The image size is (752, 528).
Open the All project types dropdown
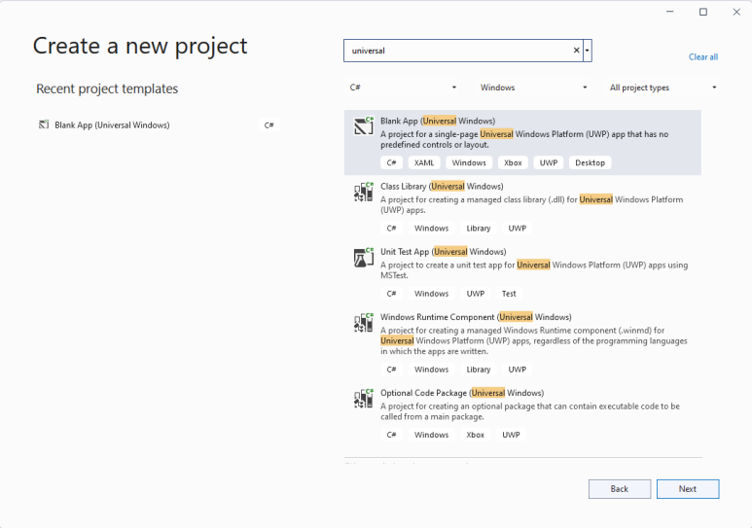(x=662, y=88)
